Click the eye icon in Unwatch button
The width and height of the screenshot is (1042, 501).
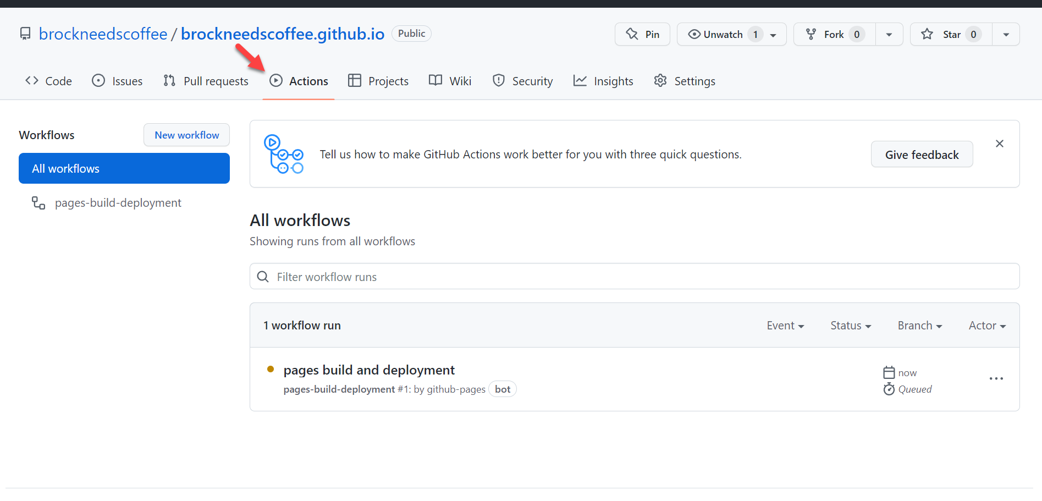(x=694, y=34)
